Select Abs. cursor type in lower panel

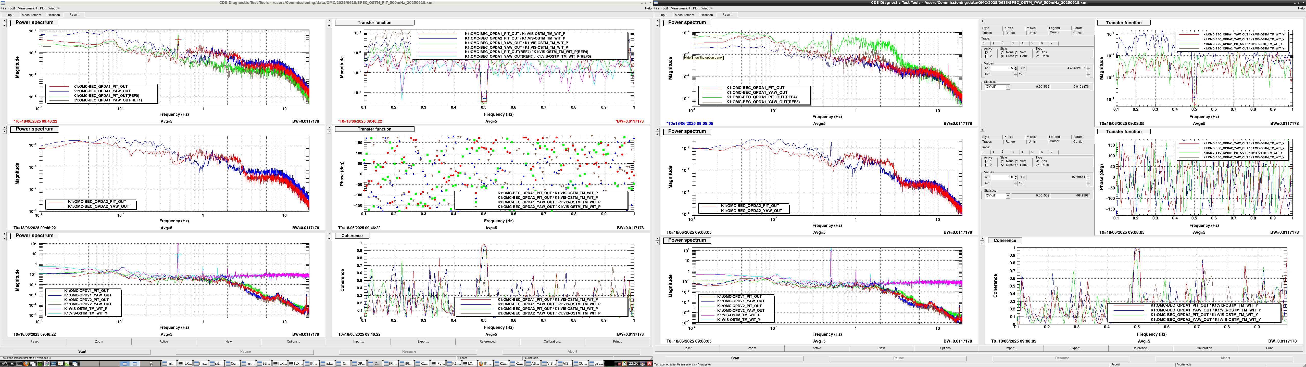coord(1038,162)
